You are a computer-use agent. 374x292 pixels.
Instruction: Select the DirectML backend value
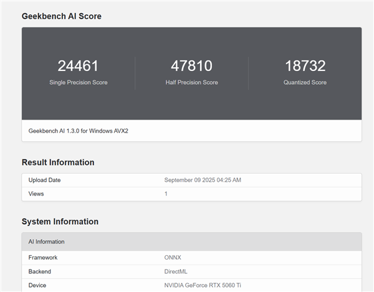coord(176,271)
